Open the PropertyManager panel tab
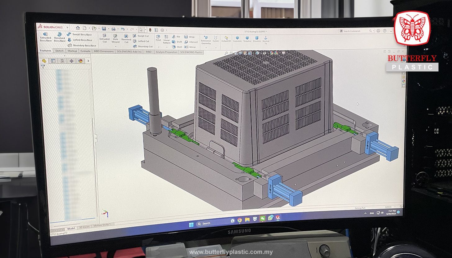Screen dimensions: 452x258 click(x=53, y=61)
